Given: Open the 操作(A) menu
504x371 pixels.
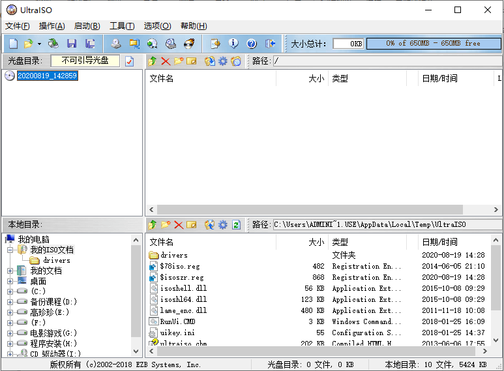Looking at the screenshot, I should [x=52, y=26].
